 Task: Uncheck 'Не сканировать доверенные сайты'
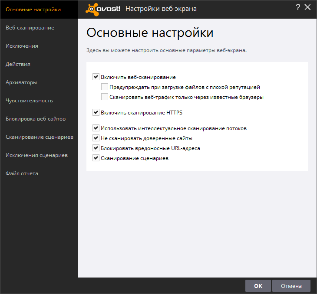[x=96, y=138]
